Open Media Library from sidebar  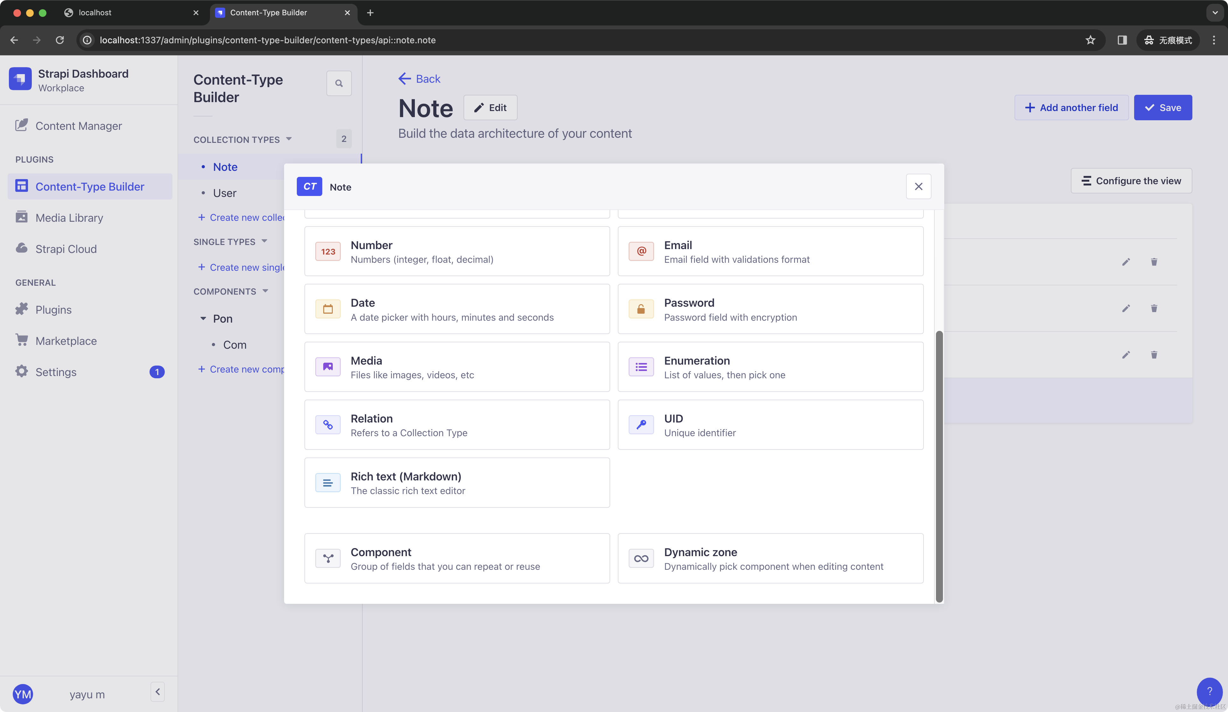coord(69,218)
